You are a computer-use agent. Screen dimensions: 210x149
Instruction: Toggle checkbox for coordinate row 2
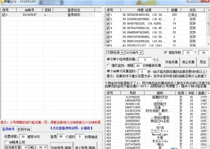[108, 19]
